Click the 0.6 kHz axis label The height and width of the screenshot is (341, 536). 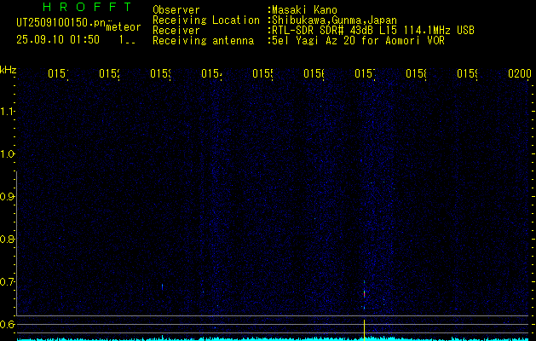[x=7, y=324]
